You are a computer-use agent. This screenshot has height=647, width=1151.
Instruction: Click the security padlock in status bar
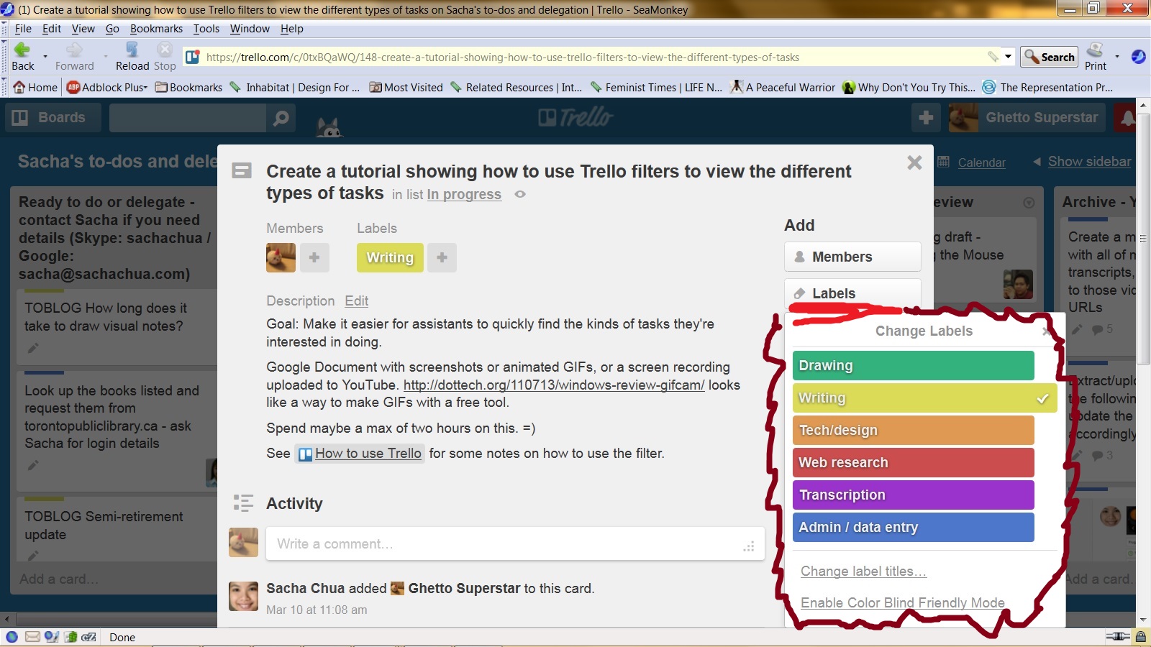1140,637
